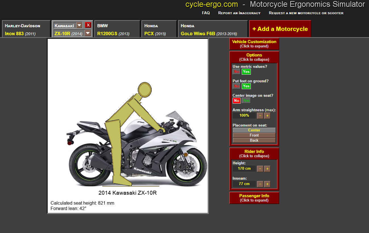
Task: Open Report an inaccuracy link
Action: [x=239, y=13]
